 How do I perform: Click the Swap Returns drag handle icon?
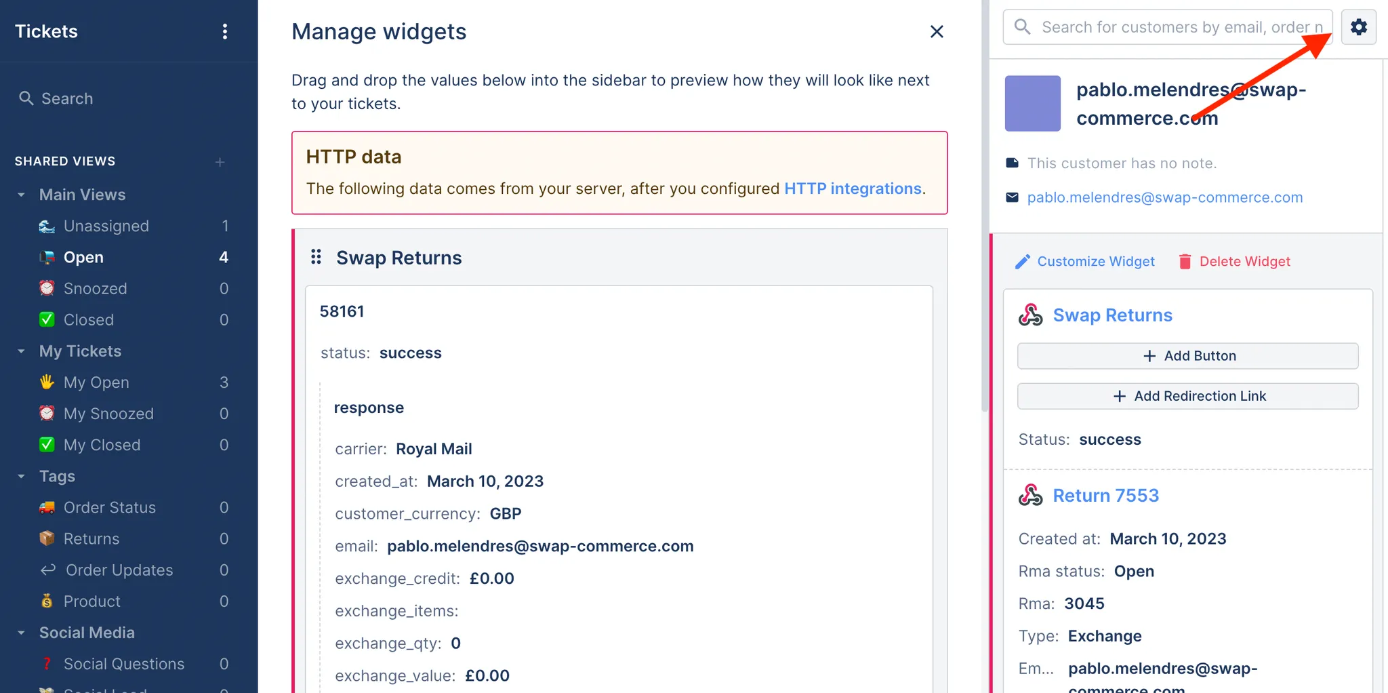coord(316,257)
